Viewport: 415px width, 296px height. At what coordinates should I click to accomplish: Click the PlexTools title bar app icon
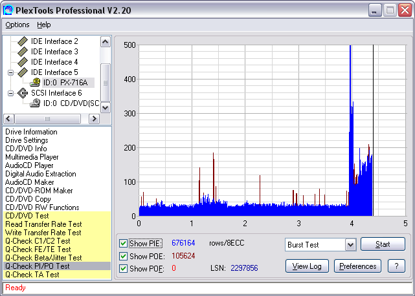click(x=8, y=10)
